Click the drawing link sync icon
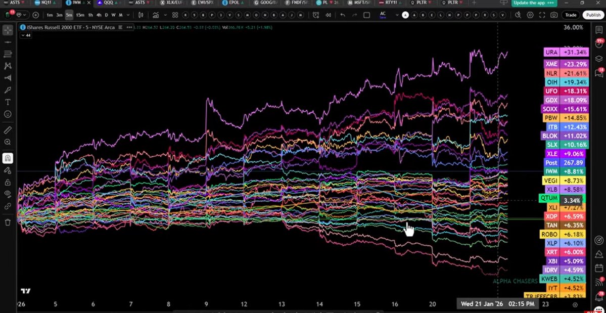This screenshot has height=313, width=606. [x=8, y=206]
